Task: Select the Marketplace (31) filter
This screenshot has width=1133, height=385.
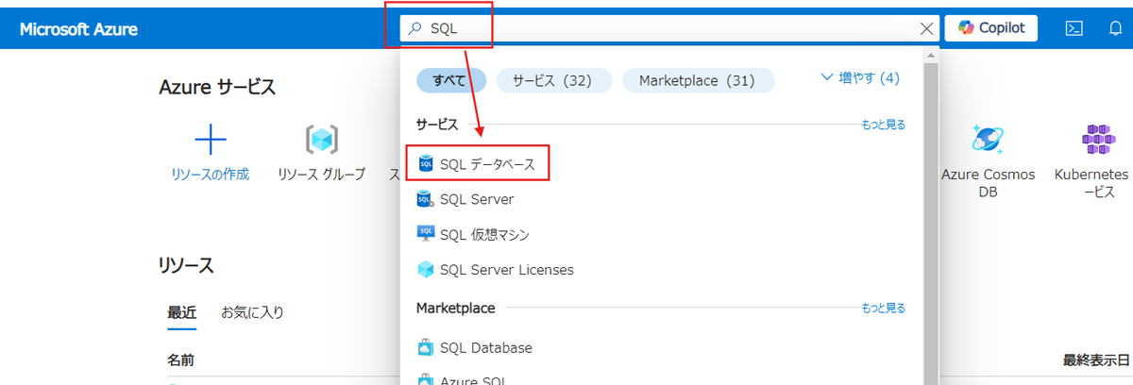Action: 698,80
